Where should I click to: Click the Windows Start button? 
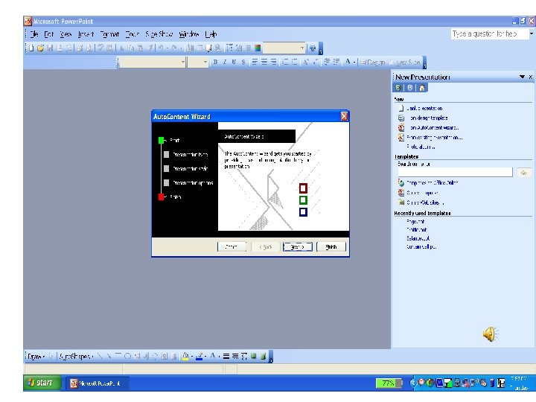tap(42, 383)
